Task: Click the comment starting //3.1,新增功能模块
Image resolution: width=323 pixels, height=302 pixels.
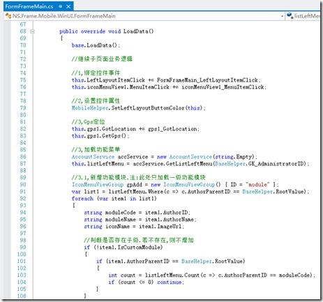Action: 139,177
